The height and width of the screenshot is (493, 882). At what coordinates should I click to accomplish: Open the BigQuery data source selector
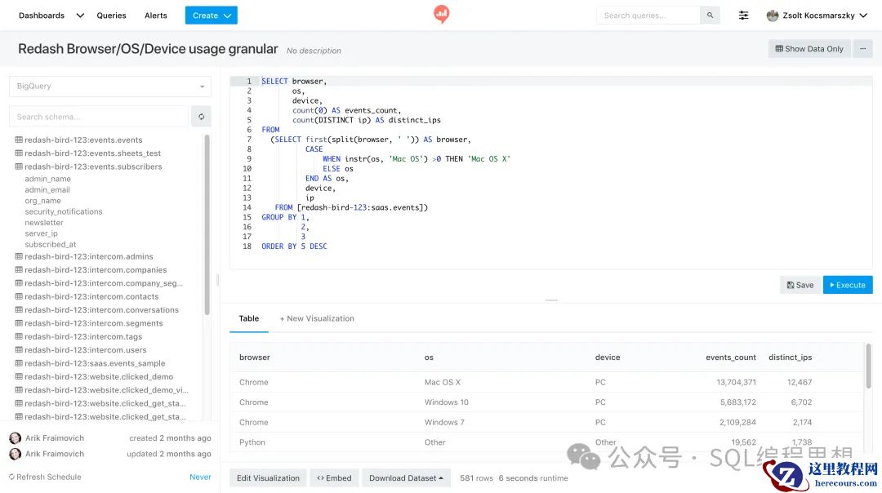tap(110, 87)
